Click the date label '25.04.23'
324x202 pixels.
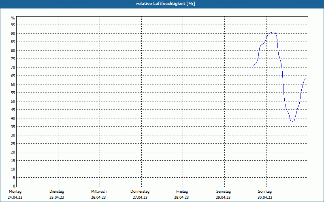pos(57,198)
